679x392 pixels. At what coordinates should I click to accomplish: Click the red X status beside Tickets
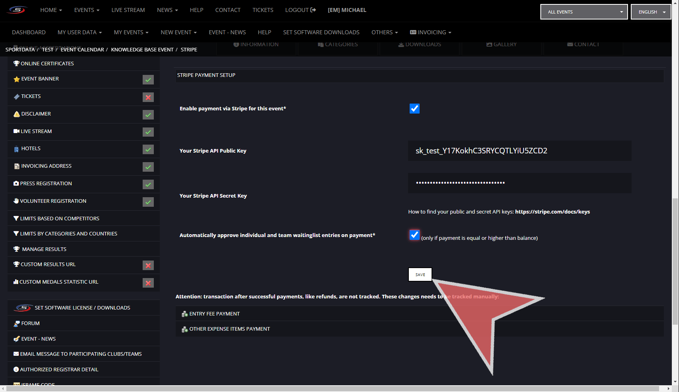[148, 97]
